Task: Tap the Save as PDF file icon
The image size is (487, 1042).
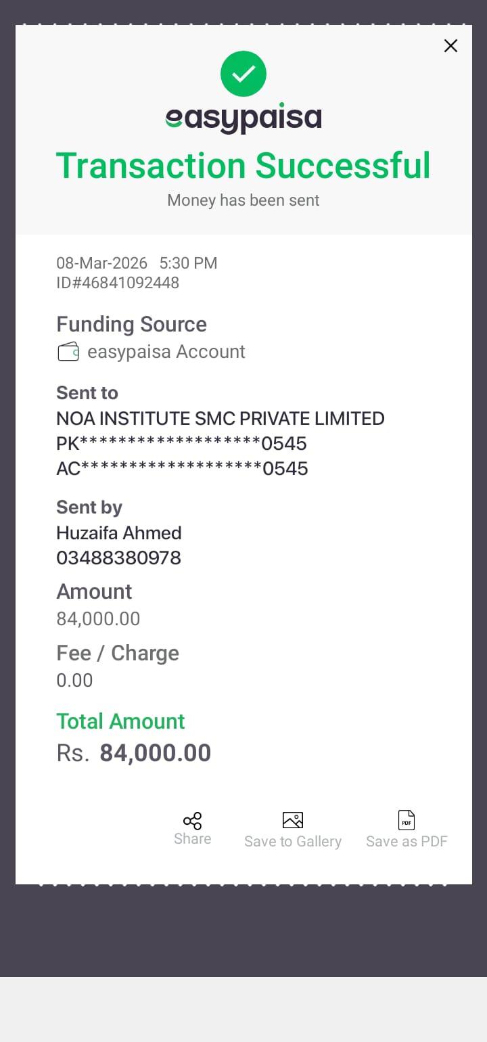Action: tap(407, 821)
